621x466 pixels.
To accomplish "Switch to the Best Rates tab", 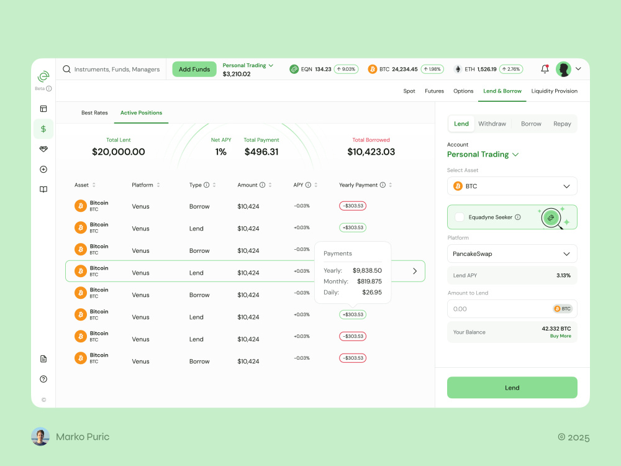I will [x=94, y=113].
